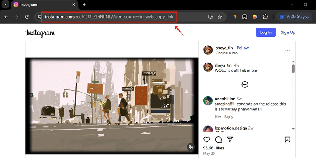Click Verify it's you profile button
Screen dimensions: 316x158
point(294,17)
